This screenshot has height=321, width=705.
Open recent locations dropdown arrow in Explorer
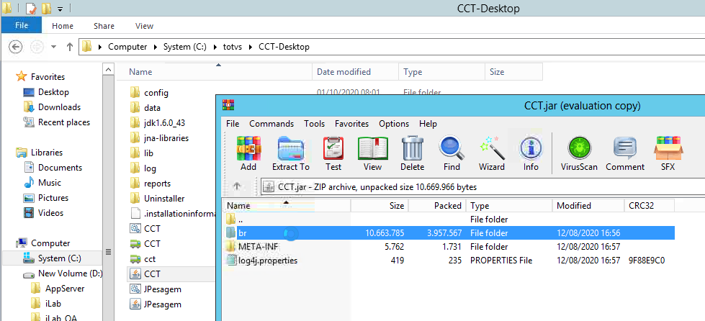pos(53,47)
